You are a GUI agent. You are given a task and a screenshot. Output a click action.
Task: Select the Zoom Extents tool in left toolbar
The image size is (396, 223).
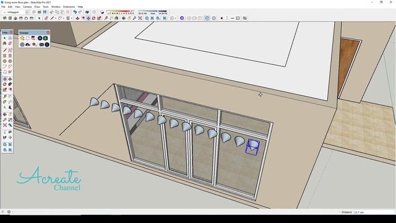point(5,125)
